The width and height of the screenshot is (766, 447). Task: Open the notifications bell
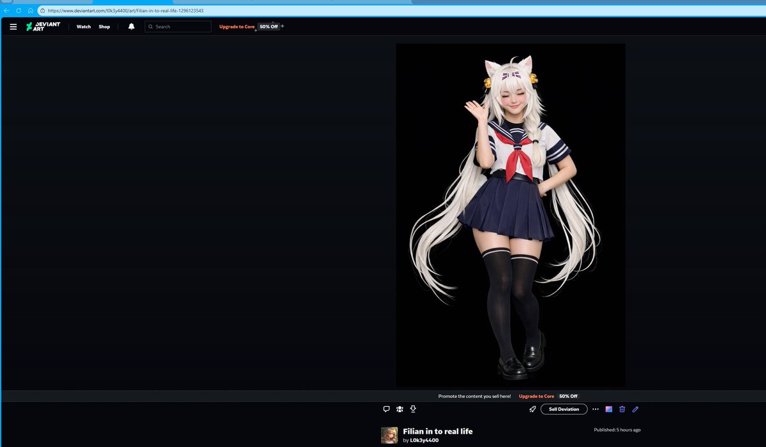pyautogui.click(x=131, y=27)
